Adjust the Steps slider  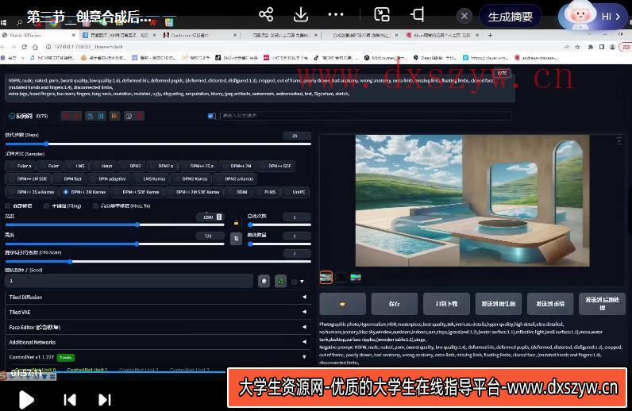coord(158,144)
